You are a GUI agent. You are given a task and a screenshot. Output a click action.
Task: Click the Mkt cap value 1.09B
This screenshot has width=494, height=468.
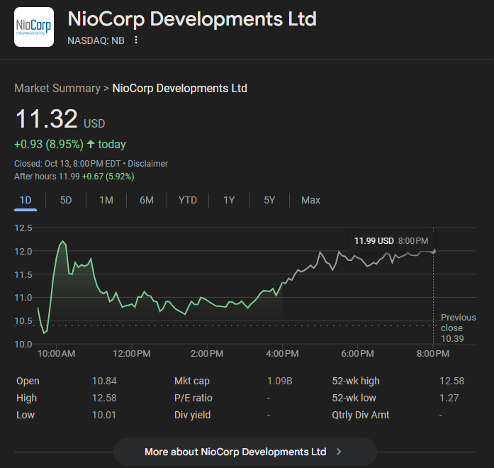point(279,381)
